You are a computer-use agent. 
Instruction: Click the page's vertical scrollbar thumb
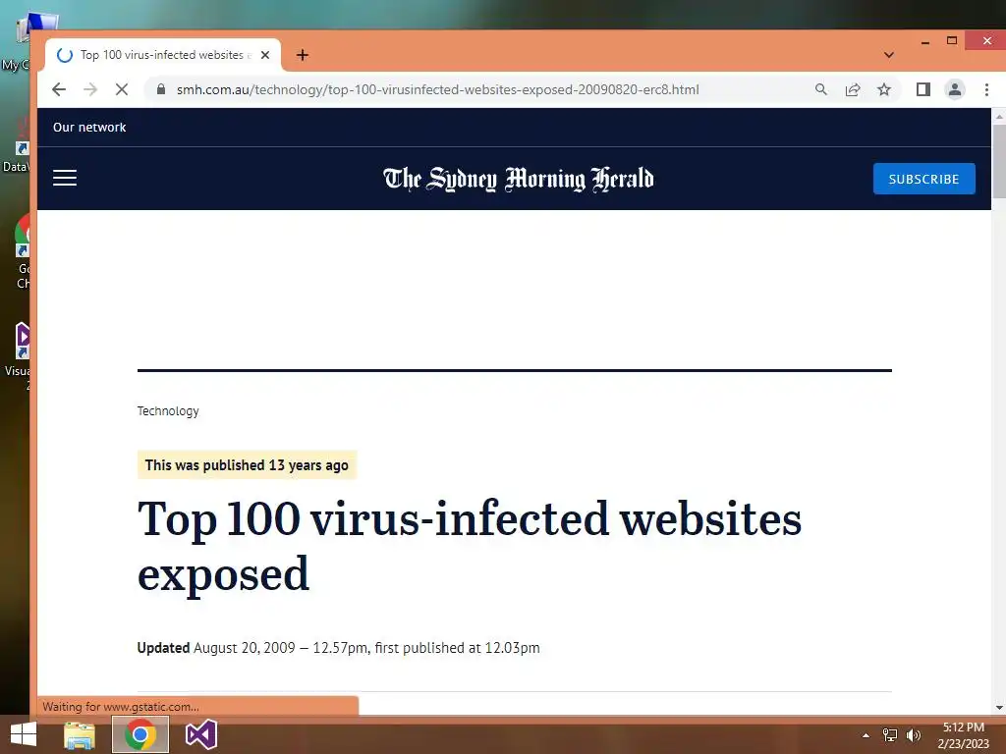(x=999, y=160)
